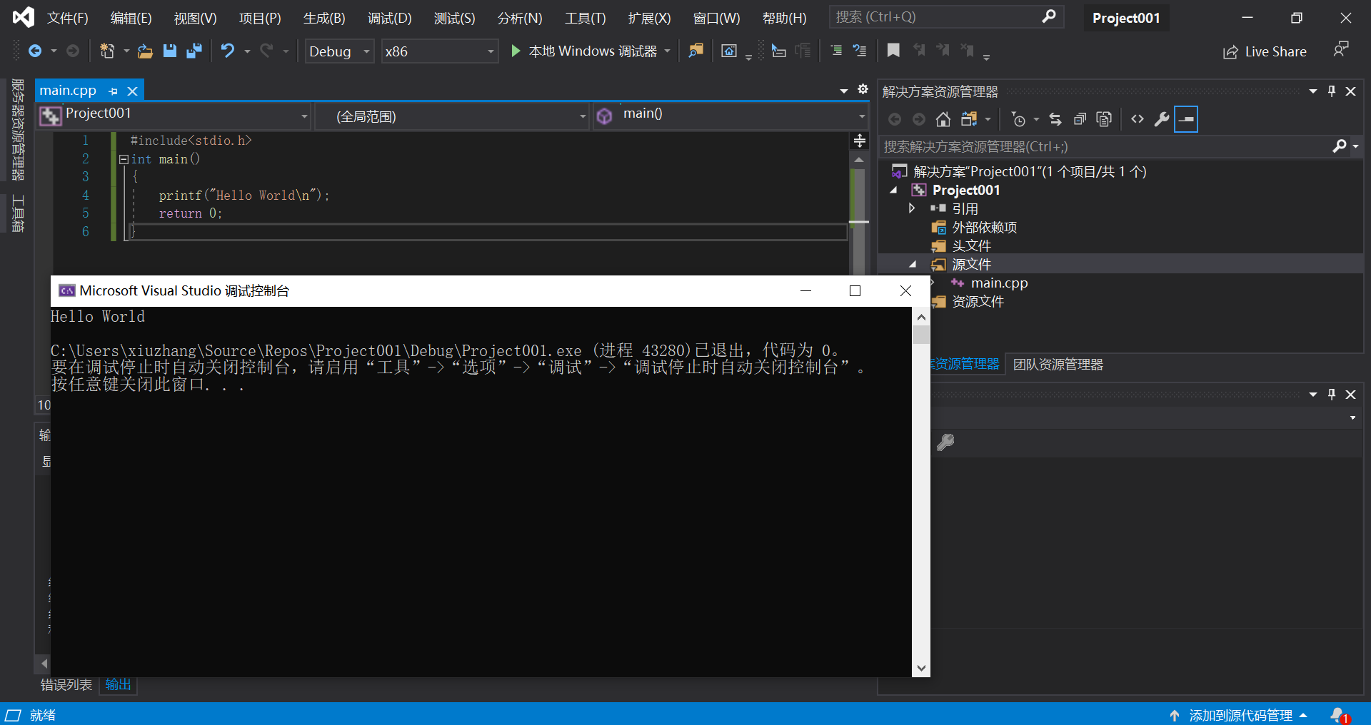Screen dimensions: 1371x725
Task: Click Sync with Active Document icon
Action: pyautogui.click(x=1055, y=119)
